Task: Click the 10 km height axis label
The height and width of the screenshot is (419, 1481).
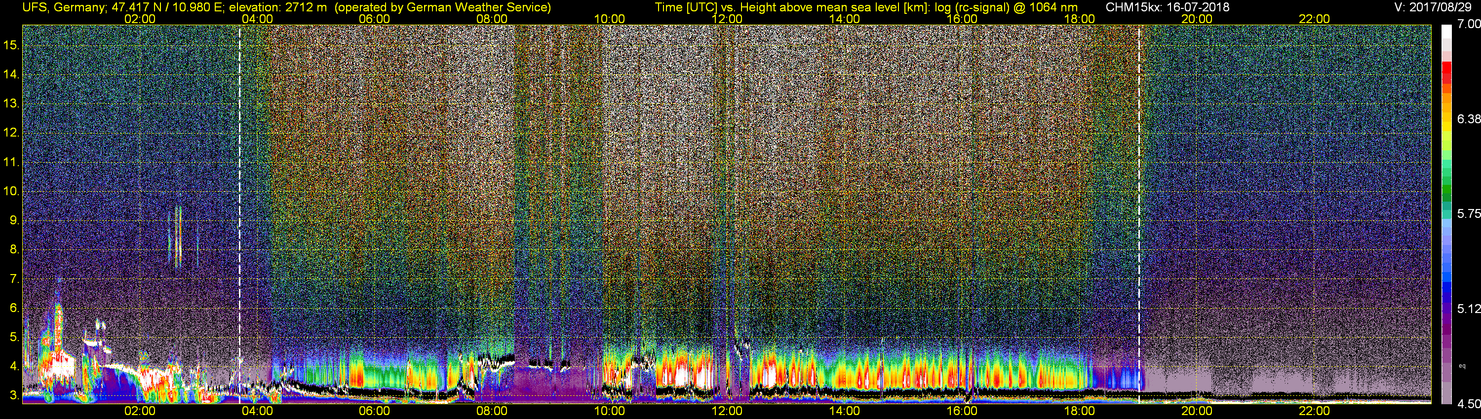Action: point(11,191)
